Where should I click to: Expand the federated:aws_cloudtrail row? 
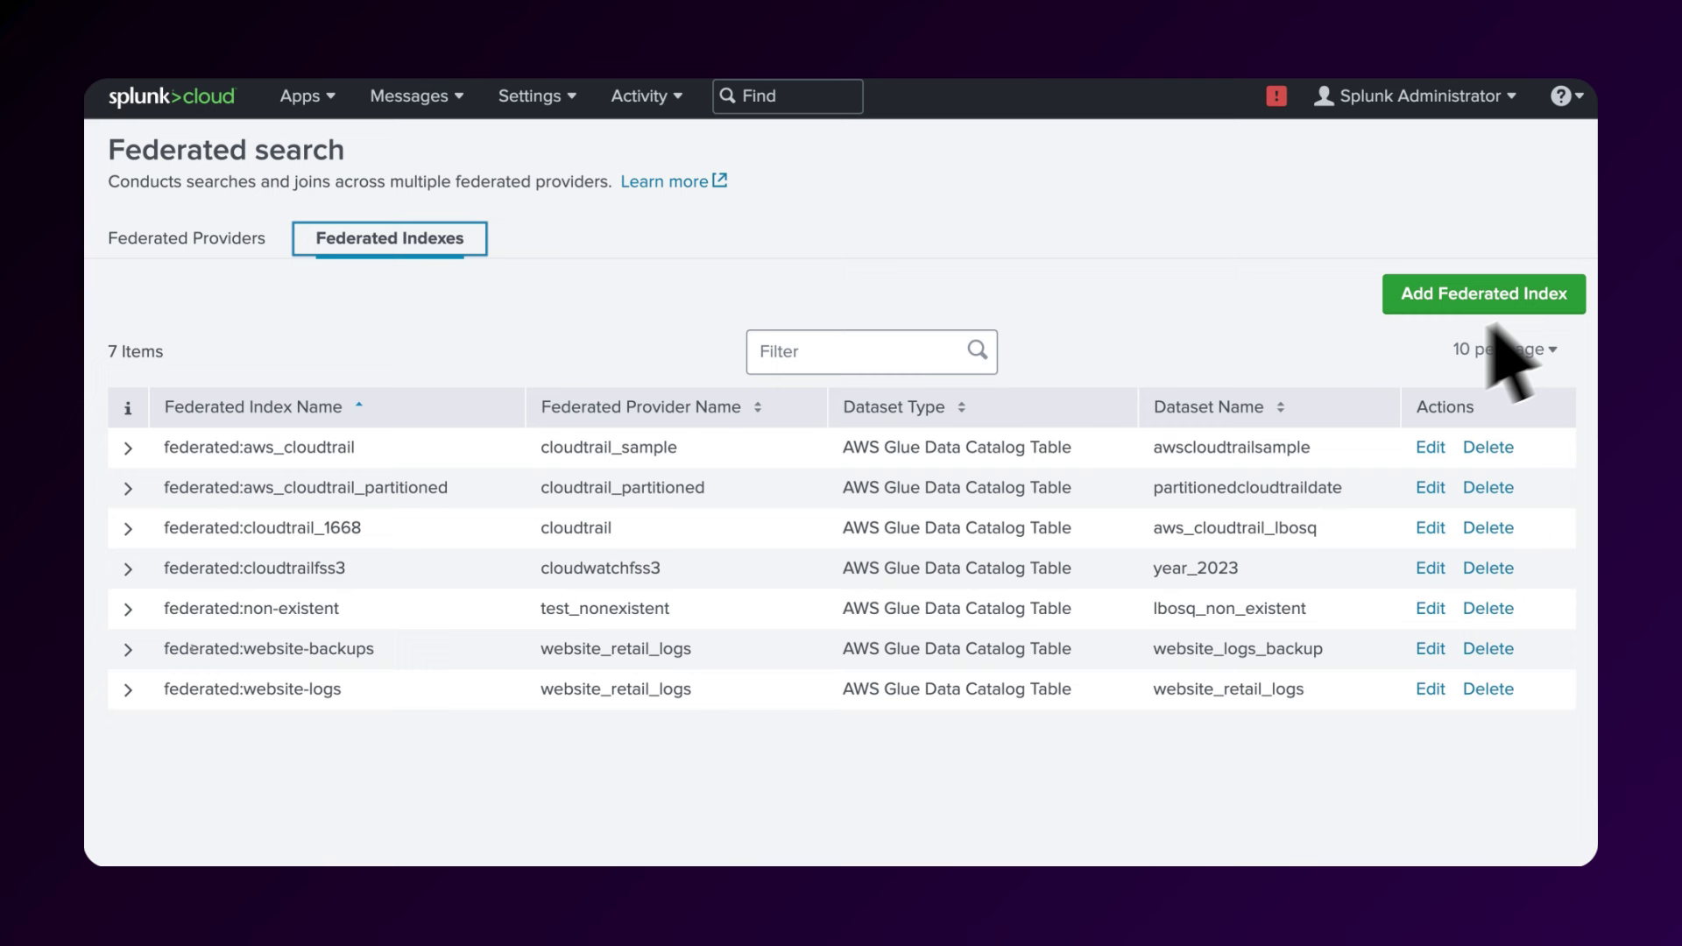coord(128,448)
